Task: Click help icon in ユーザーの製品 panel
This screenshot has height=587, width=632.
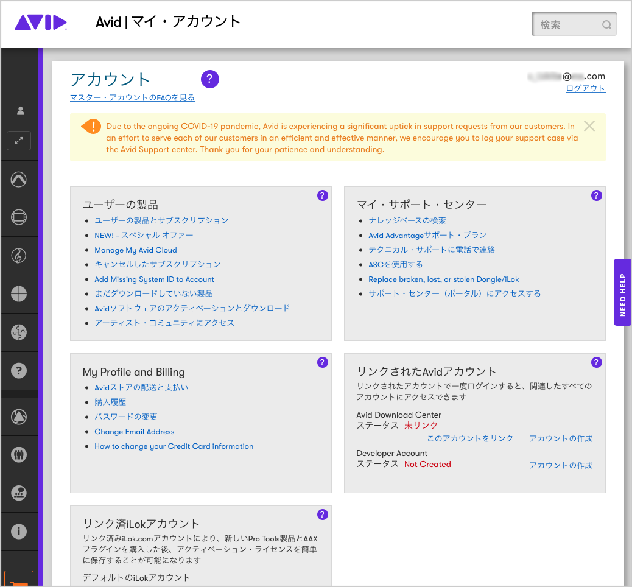Action: (x=323, y=195)
